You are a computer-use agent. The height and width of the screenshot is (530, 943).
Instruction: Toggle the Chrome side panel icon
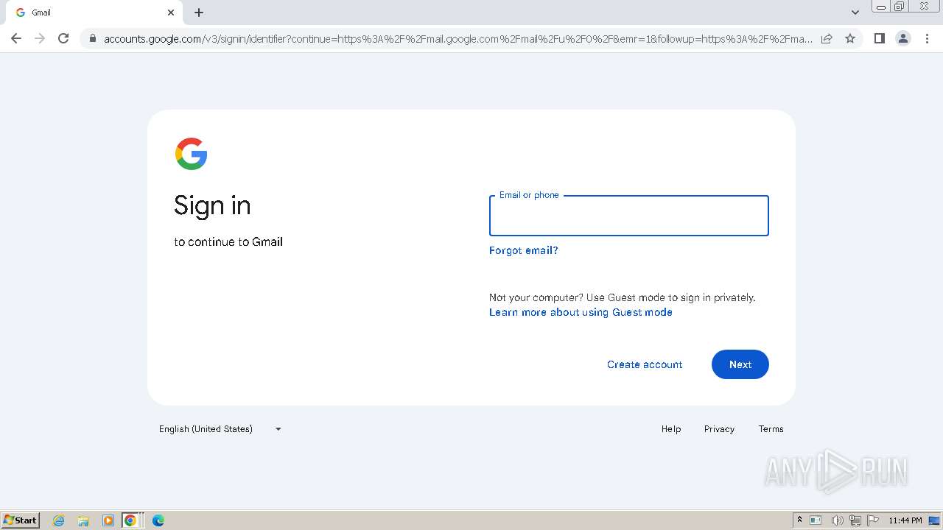point(879,38)
